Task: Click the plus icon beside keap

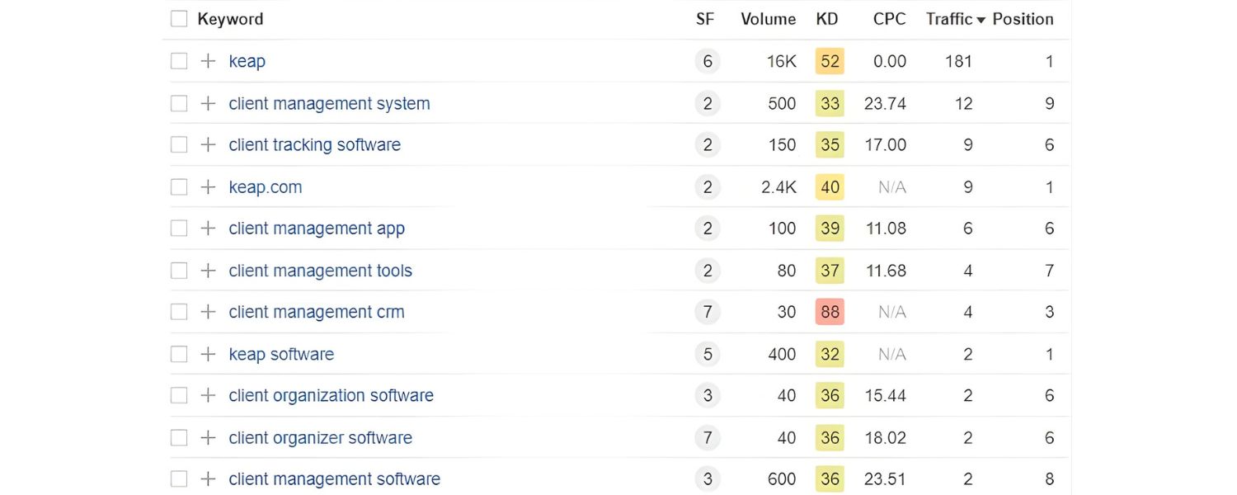Action: pyautogui.click(x=207, y=60)
